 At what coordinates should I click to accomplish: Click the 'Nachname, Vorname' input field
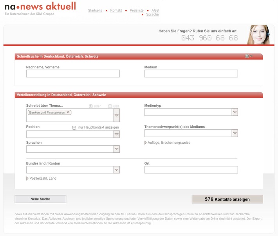pyautogui.click(x=73, y=74)
